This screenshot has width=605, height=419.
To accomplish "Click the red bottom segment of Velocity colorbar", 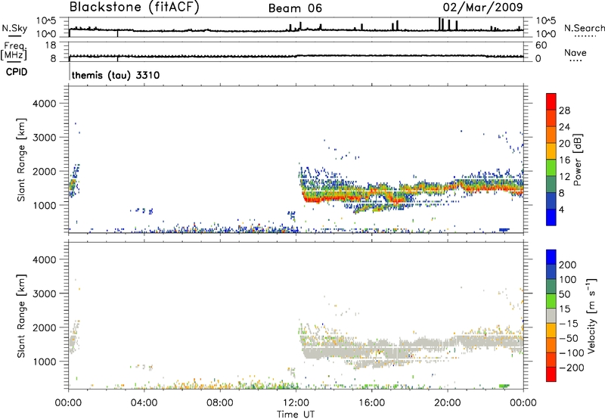I will click(x=551, y=374).
